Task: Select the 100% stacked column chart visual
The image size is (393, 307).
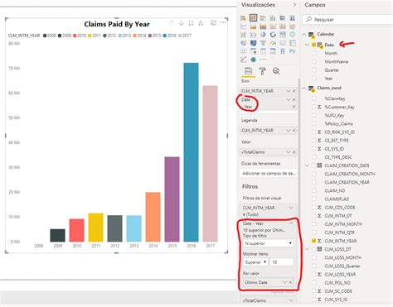Action: [293, 18]
